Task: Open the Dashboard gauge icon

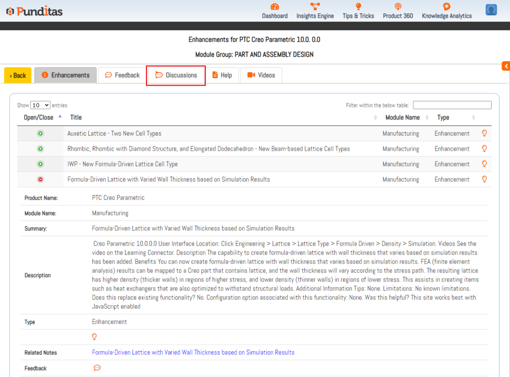Action: pos(274,7)
